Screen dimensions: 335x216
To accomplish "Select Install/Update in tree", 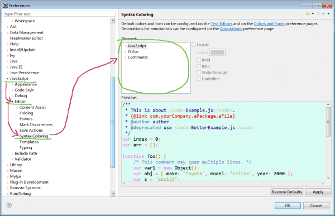I will [23, 50].
